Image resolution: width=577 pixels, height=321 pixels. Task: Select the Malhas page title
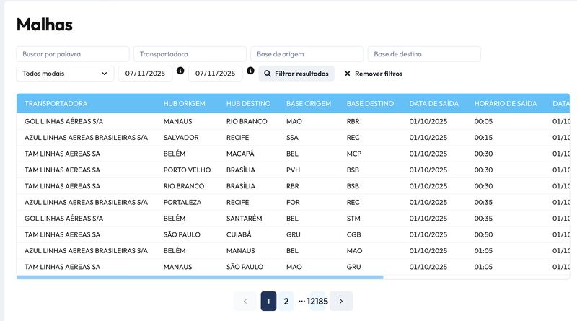point(45,25)
